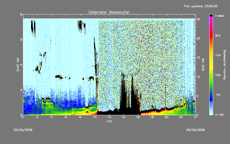The height and width of the screenshot is (144, 230).
Task: Click the UTC x-axis label
Action: tap(109, 121)
